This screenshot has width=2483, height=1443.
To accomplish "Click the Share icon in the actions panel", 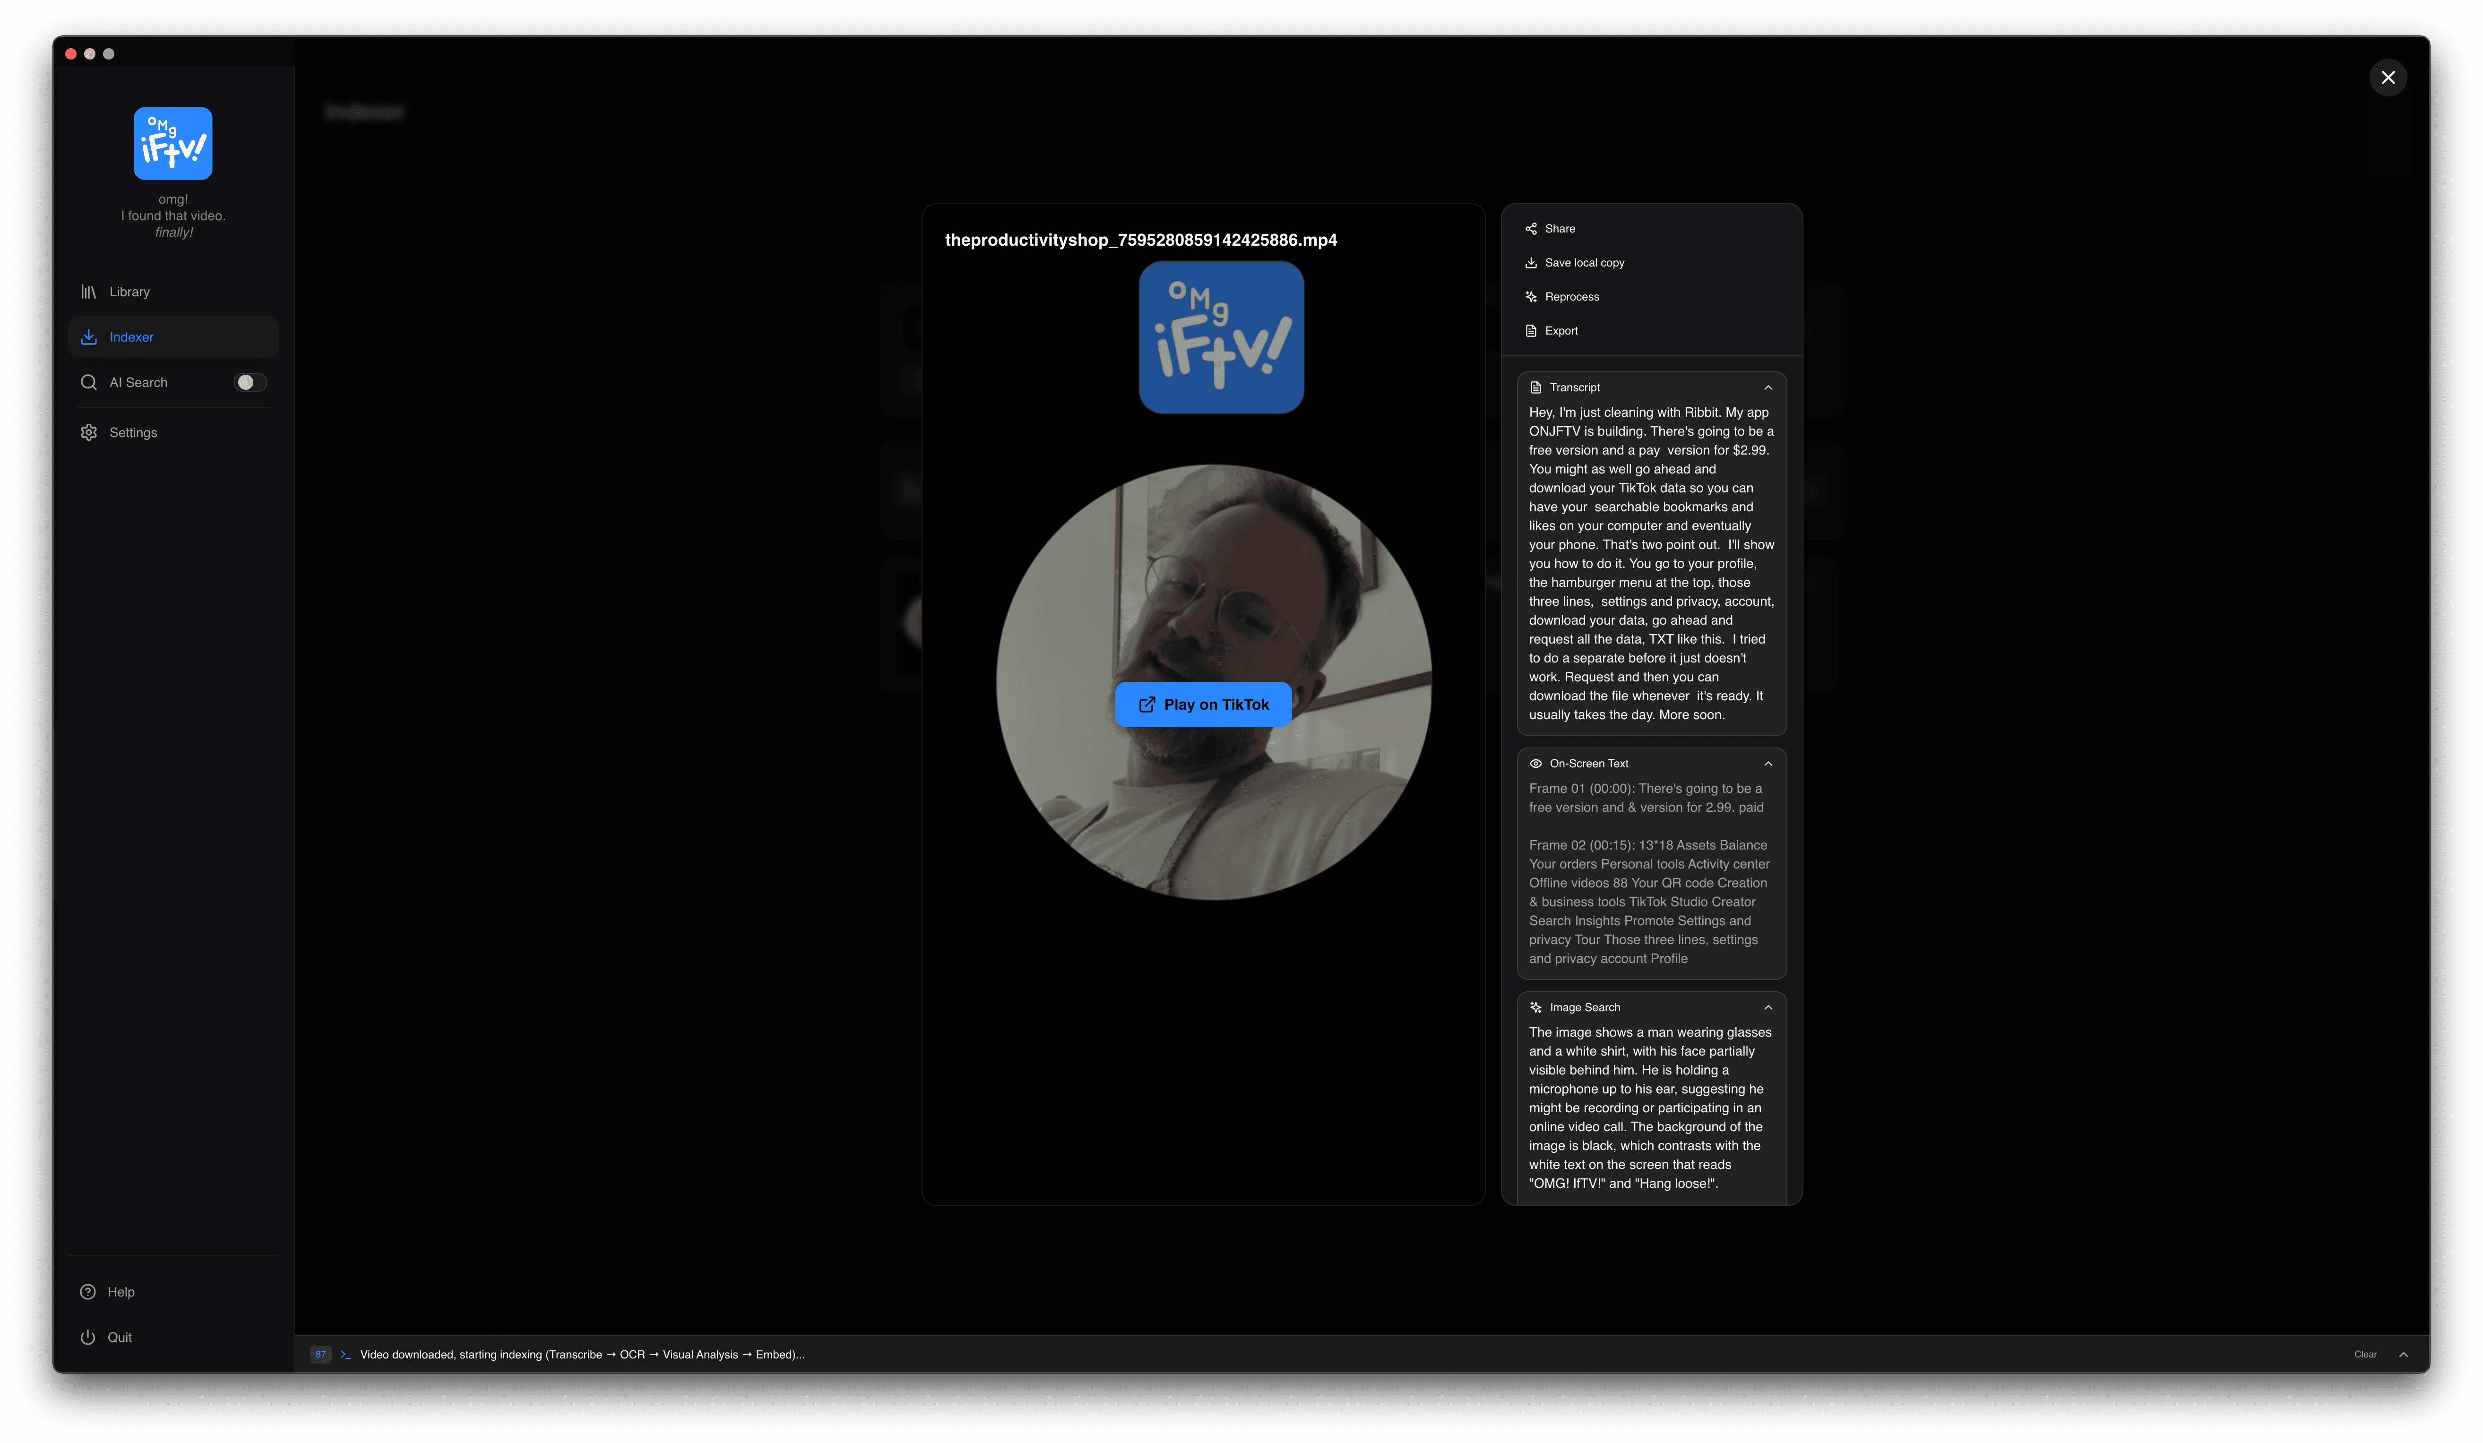I will pyautogui.click(x=1530, y=229).
